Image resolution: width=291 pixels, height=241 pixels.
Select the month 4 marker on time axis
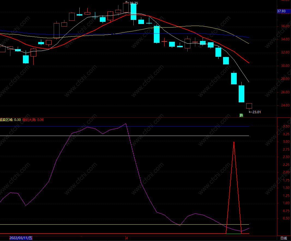[x=127, y=238]
